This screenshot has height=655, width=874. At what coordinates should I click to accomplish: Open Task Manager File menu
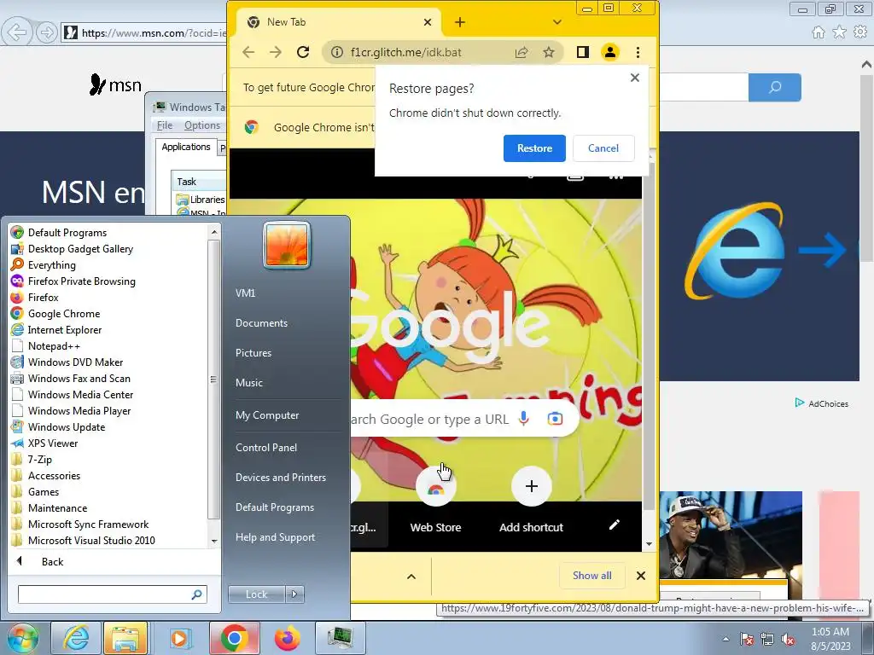165,125
